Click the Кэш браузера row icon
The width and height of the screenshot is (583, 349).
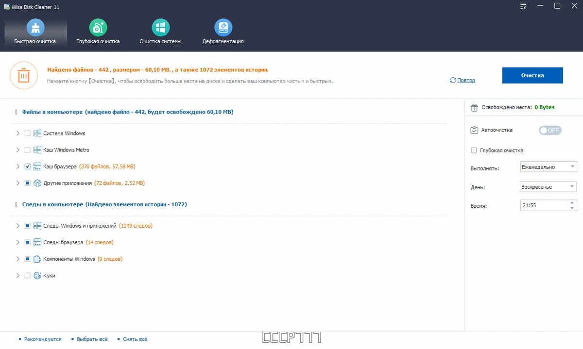tap(37, 166)
